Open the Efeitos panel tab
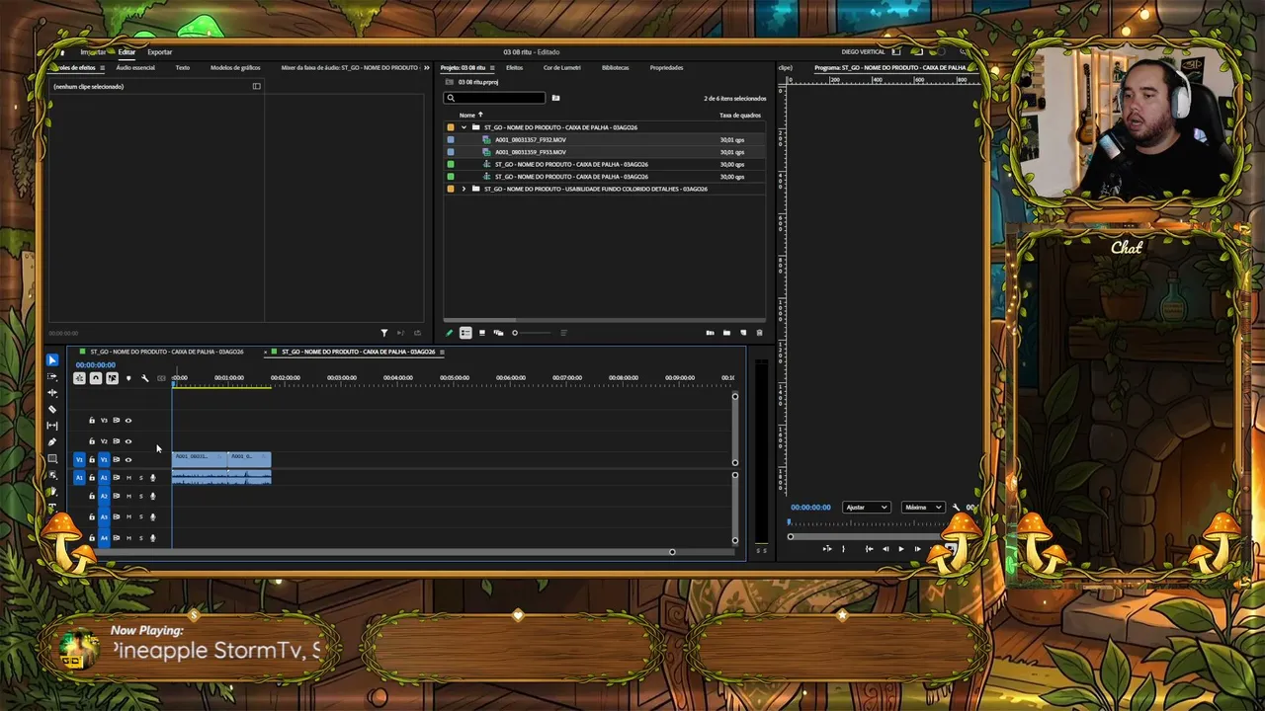 tap(514, 68)
